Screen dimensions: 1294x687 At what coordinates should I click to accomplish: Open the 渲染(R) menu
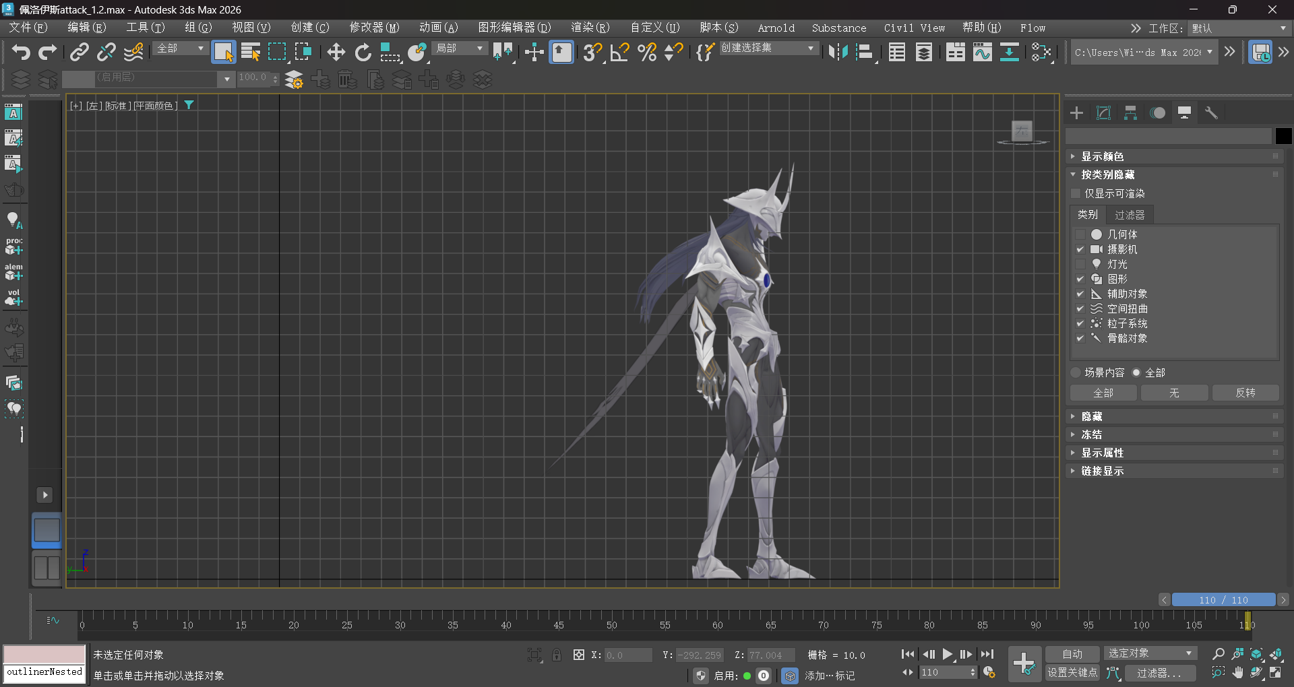pos(590,28)
